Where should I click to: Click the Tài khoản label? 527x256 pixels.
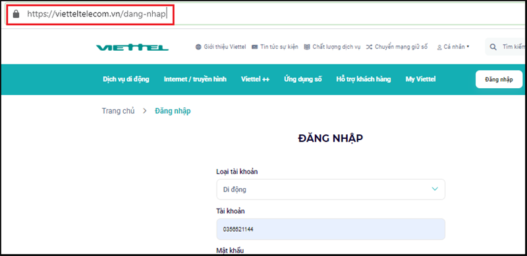pos(231,211)
